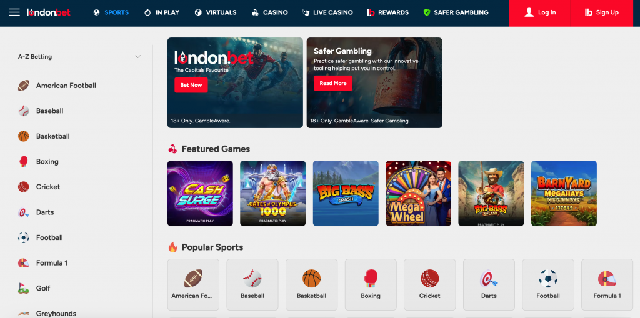Screen dimensions: 640x318
Task: Launch the Mega Wheel game thumbnail
Action: (418, 193)
